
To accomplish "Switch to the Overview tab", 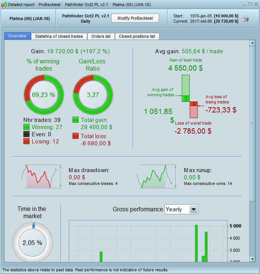I will click(17, 36).
